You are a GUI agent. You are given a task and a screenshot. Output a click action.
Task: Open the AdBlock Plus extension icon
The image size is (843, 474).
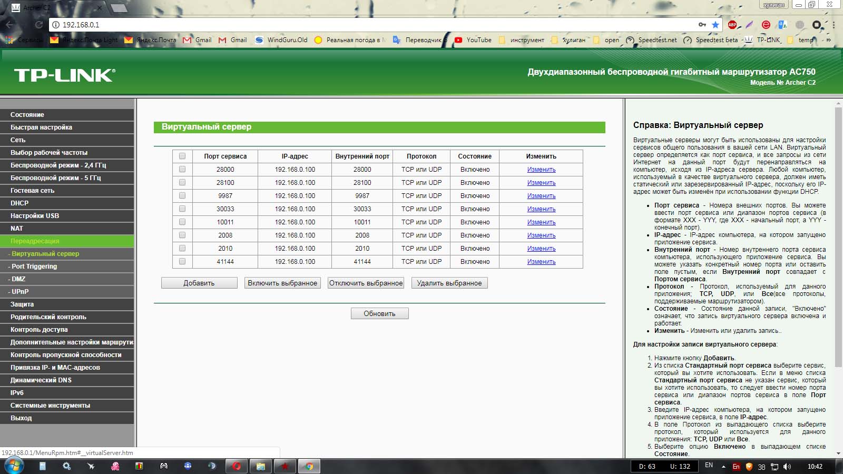tap(732, 25)
